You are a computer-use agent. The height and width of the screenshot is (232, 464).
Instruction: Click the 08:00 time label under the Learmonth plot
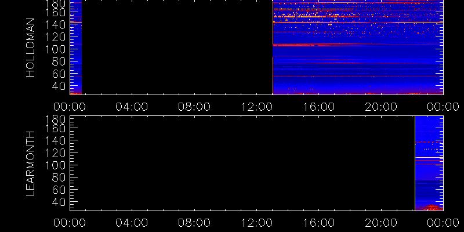click(x=194, y=223)
